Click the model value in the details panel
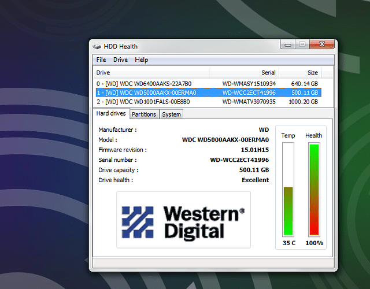Image resolution: width=370 pixels, height=289 pixels. tap(225, 140)
